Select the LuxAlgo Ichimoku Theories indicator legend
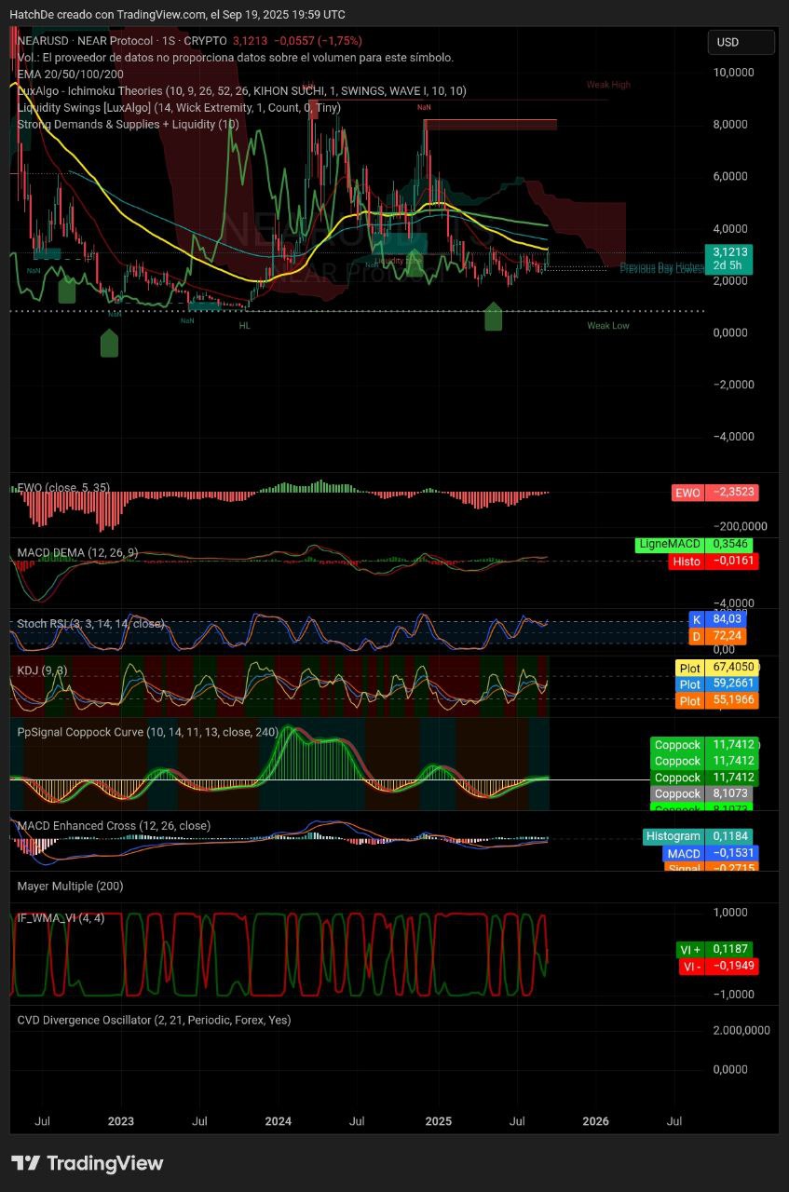 242,91
